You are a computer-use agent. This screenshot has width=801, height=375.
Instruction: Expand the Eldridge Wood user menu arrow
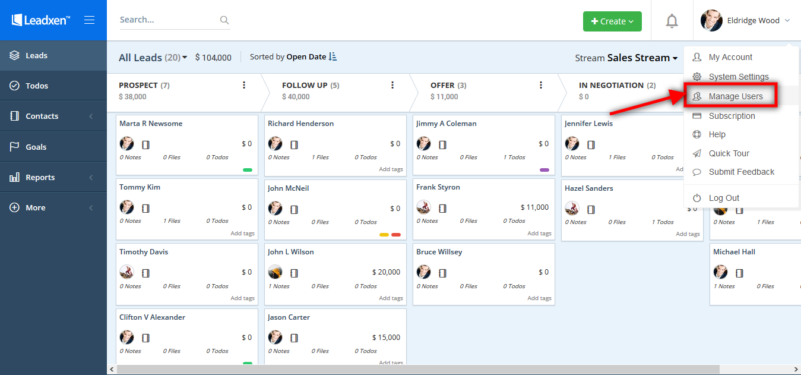click(787, 21)
